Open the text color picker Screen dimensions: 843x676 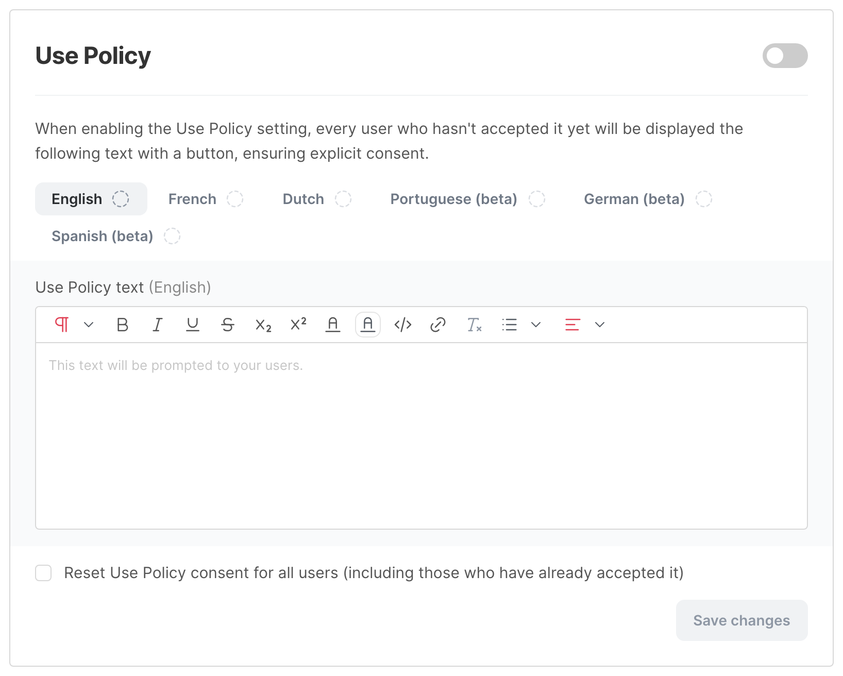[x=333, y=325]
